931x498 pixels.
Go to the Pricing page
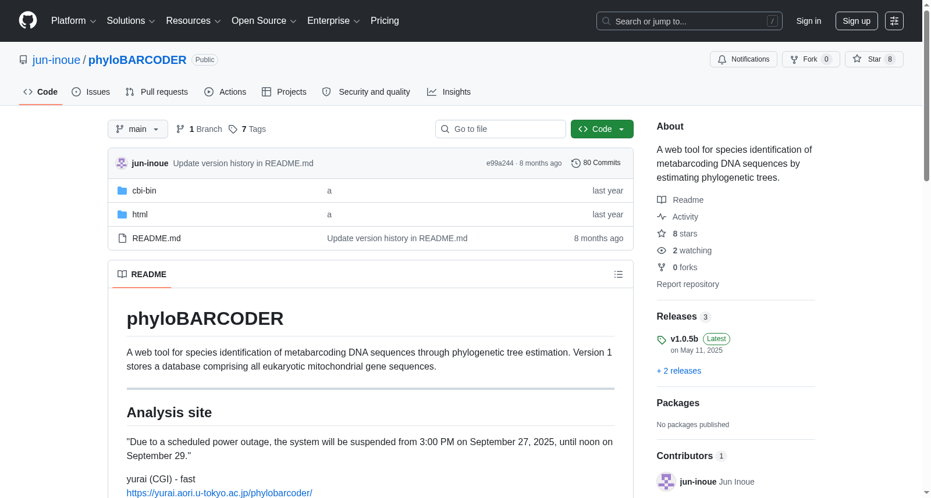[385, 21]
